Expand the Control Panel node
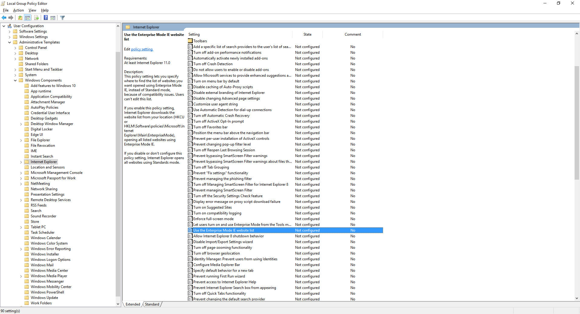 15,48
